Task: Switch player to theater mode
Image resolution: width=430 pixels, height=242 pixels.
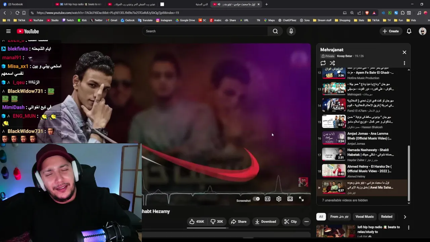Action: point(290,199)
